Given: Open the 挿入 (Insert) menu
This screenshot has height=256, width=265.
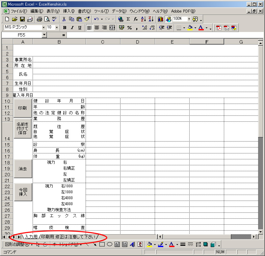Looking at the screenshot, I should pos(69,11).
